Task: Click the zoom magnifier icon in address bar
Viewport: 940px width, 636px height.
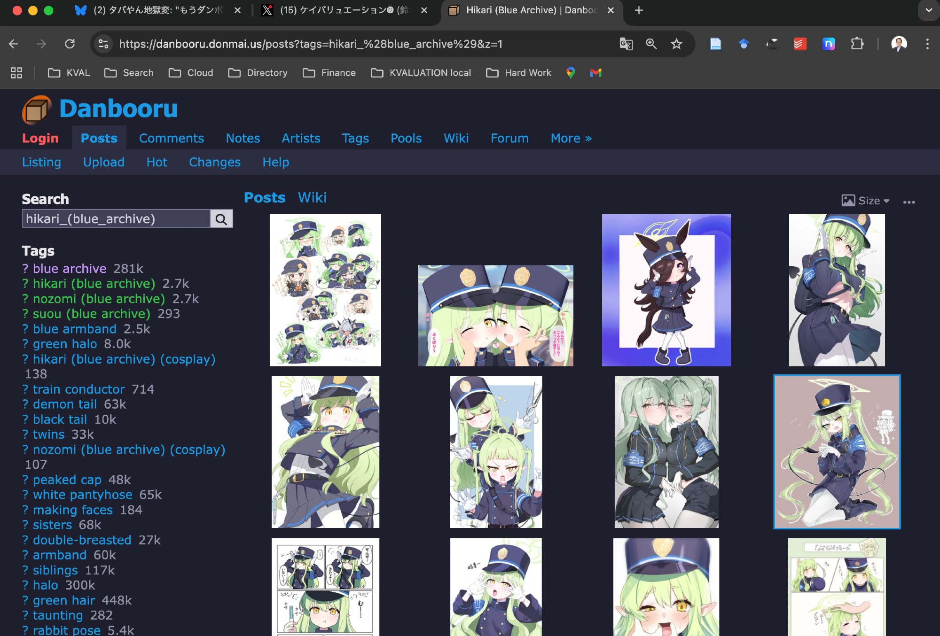Action: (x=651, y=44)
